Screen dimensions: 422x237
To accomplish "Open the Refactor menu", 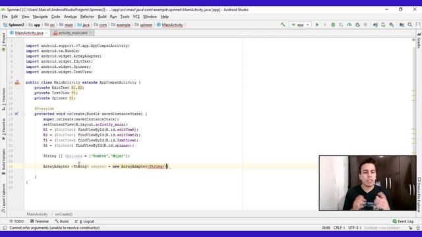I will (x=87, y=16).
